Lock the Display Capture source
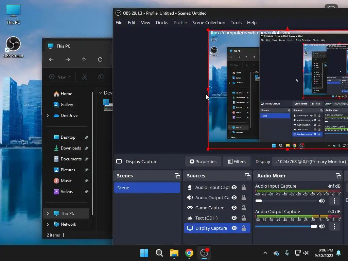This screenshot has height=261, width=348. click(243, 228)
